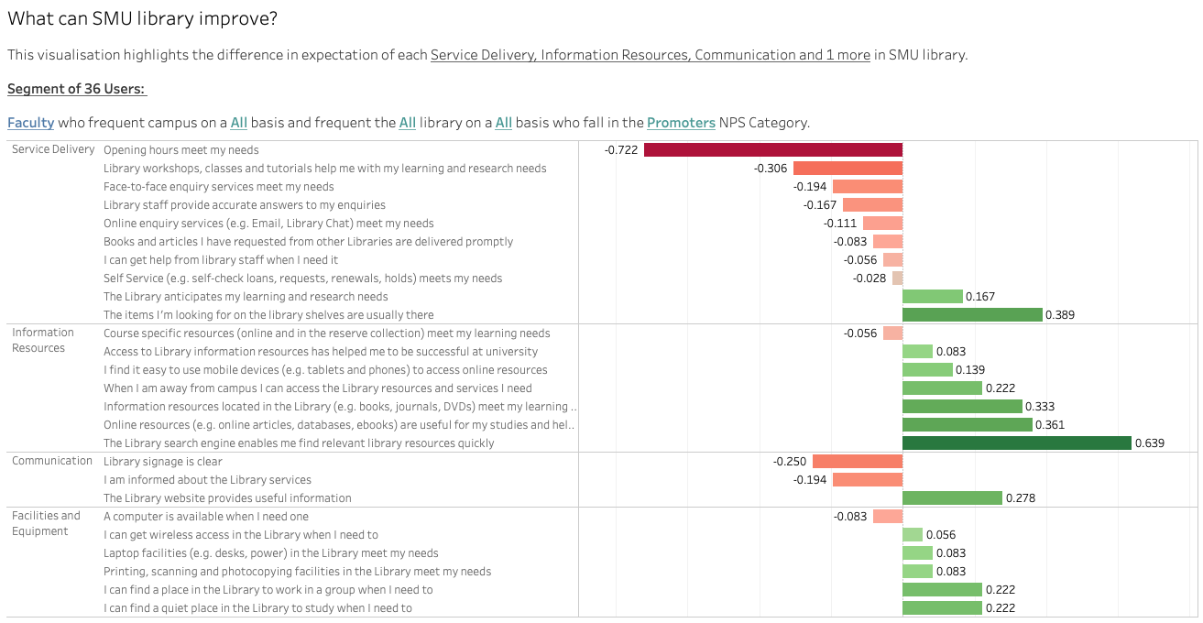Click the 0.333 Information resources bar
The width and height of the screenshot is (1203, 623).
pos(962,406)
